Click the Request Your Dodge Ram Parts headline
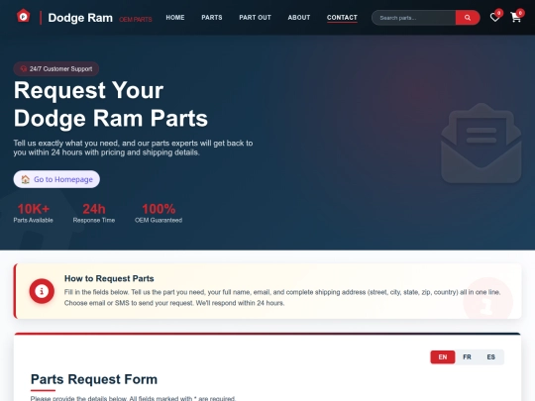This screenshot has height=401, width=535. point(111,104)
